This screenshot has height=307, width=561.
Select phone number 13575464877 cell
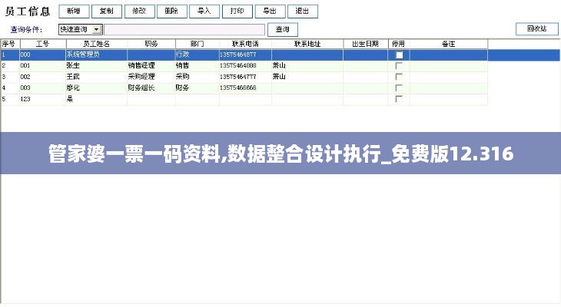[x=245, y=55]
